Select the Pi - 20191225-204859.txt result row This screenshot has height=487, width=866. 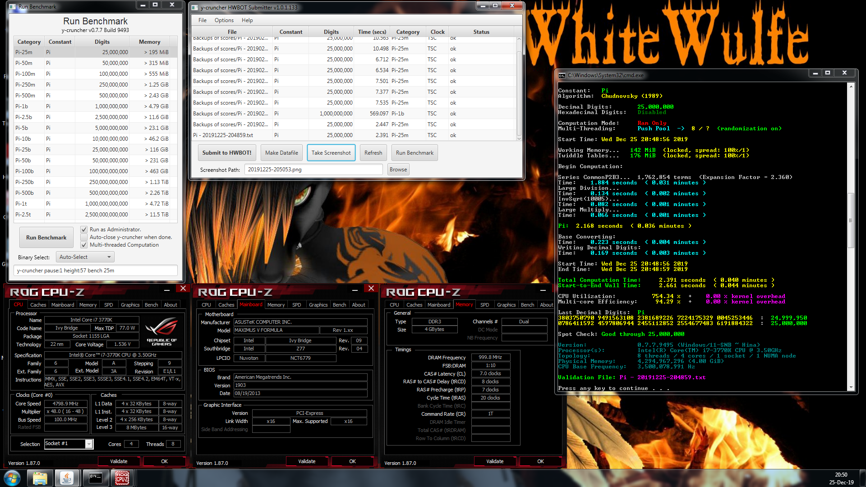pyautogui.click(x=353, y=135)
